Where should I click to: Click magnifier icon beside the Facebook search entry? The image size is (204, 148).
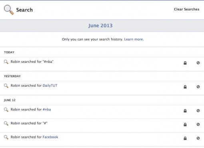coord(6,137)
